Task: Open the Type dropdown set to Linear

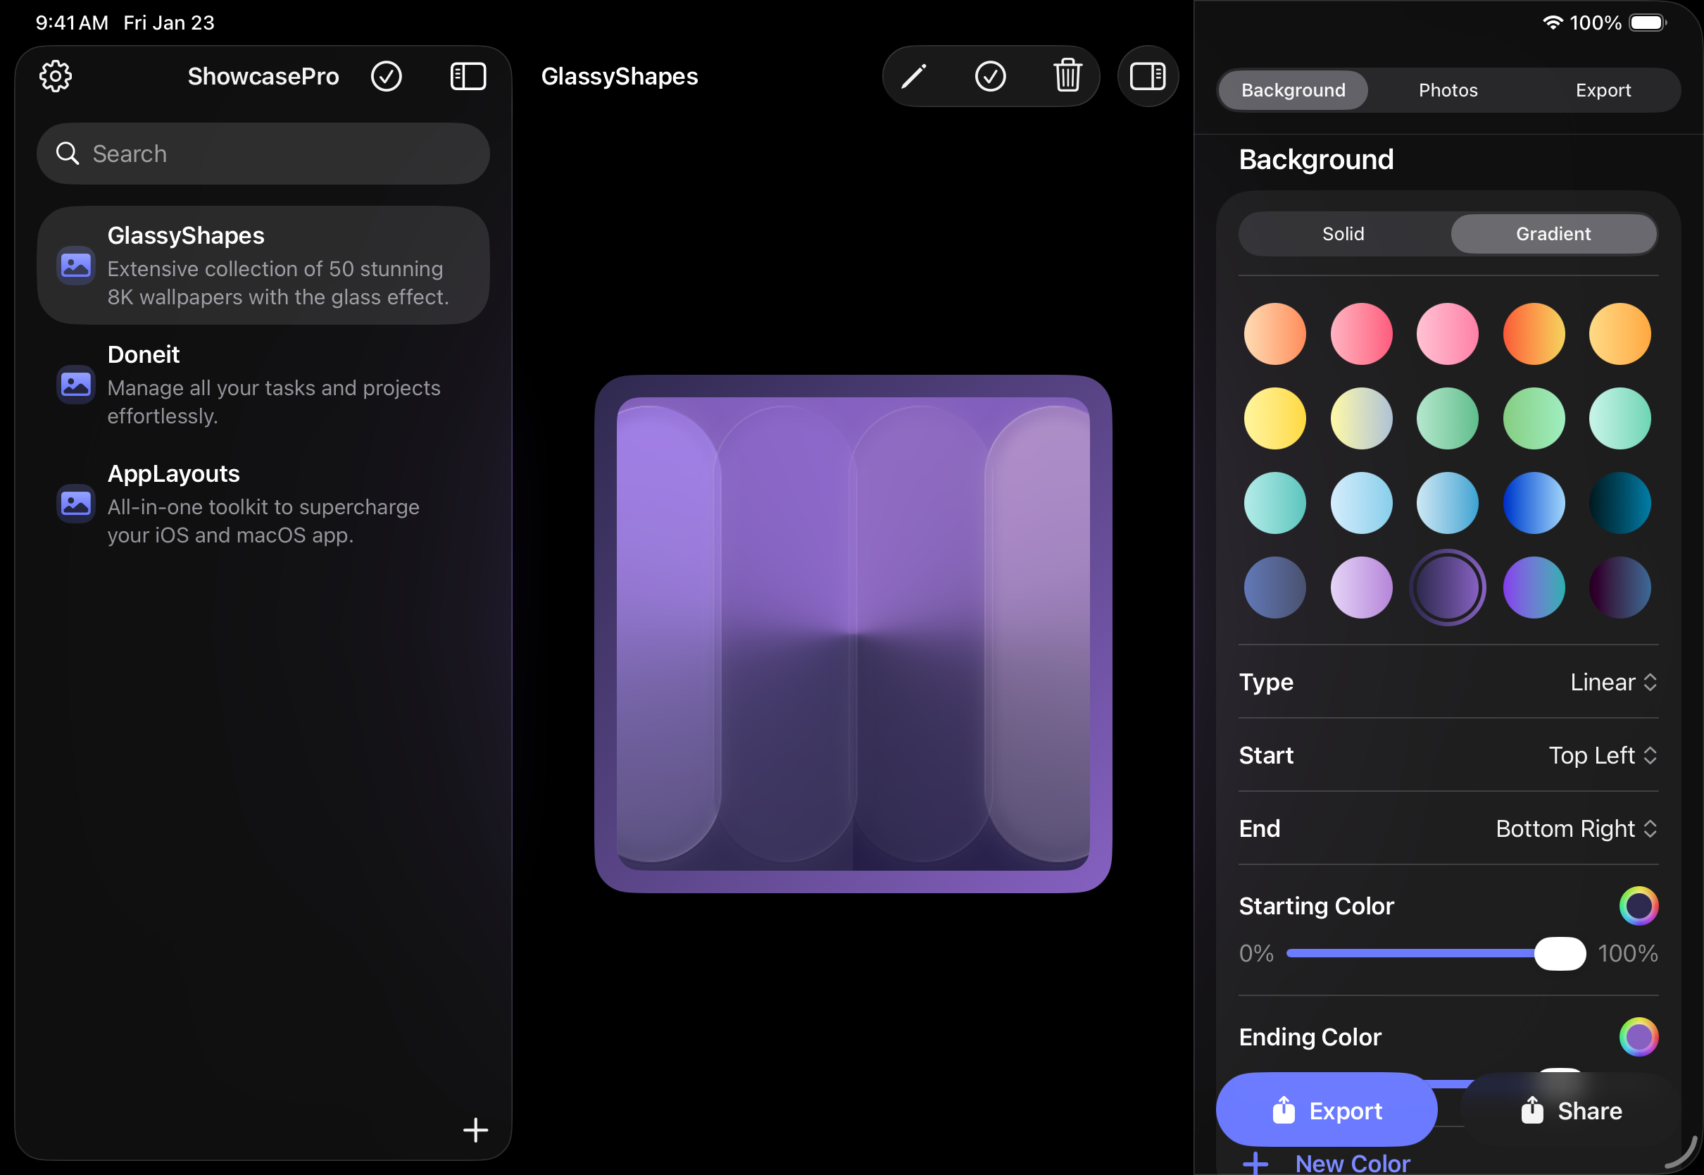Action: 1612,682
